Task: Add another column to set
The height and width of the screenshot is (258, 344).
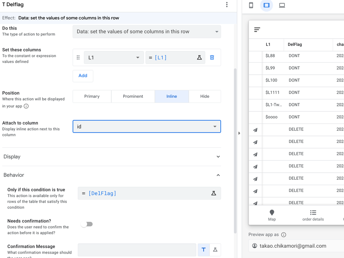Action: pos(83,76)
